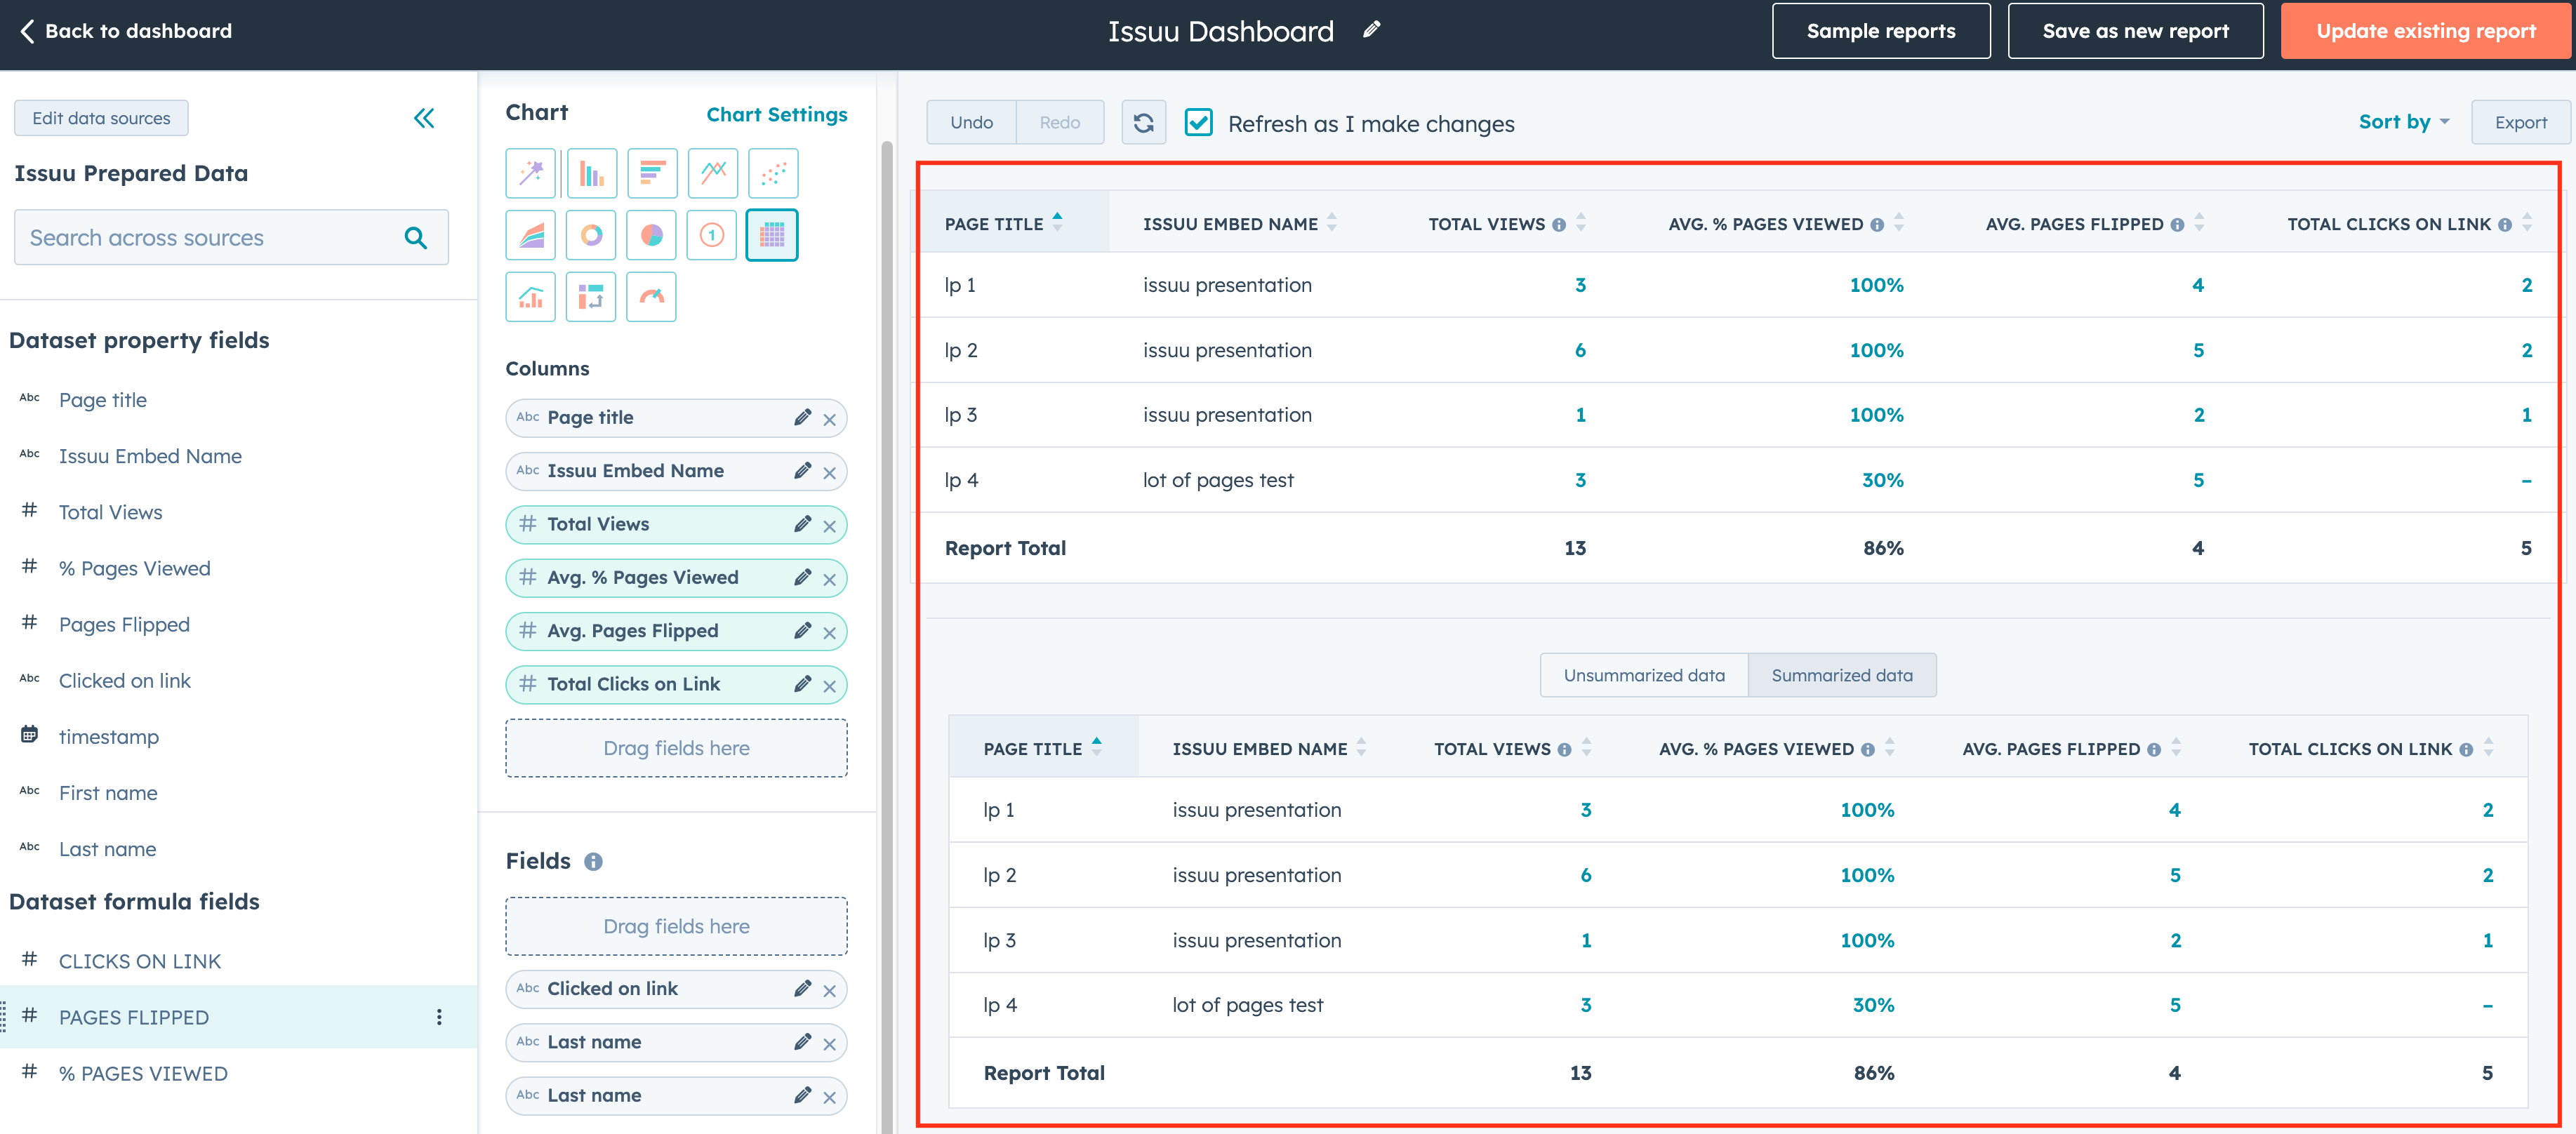The height and width of the screenshot is (1134, 2576).
Task: Select the pie chart type
Action: [652, 235]
